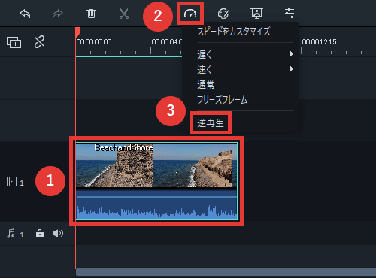This screenshot has height=278, width=376.
Task: Mute audio track 1 with speaker icon
Action: point(58,234)
